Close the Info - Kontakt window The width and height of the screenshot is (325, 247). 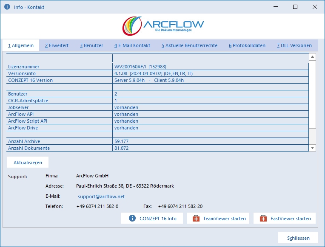315,7
